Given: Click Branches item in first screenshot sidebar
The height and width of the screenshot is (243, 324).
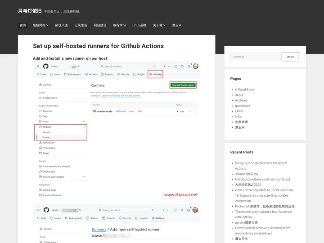Looking at the screenshot, I should [45, 111].
